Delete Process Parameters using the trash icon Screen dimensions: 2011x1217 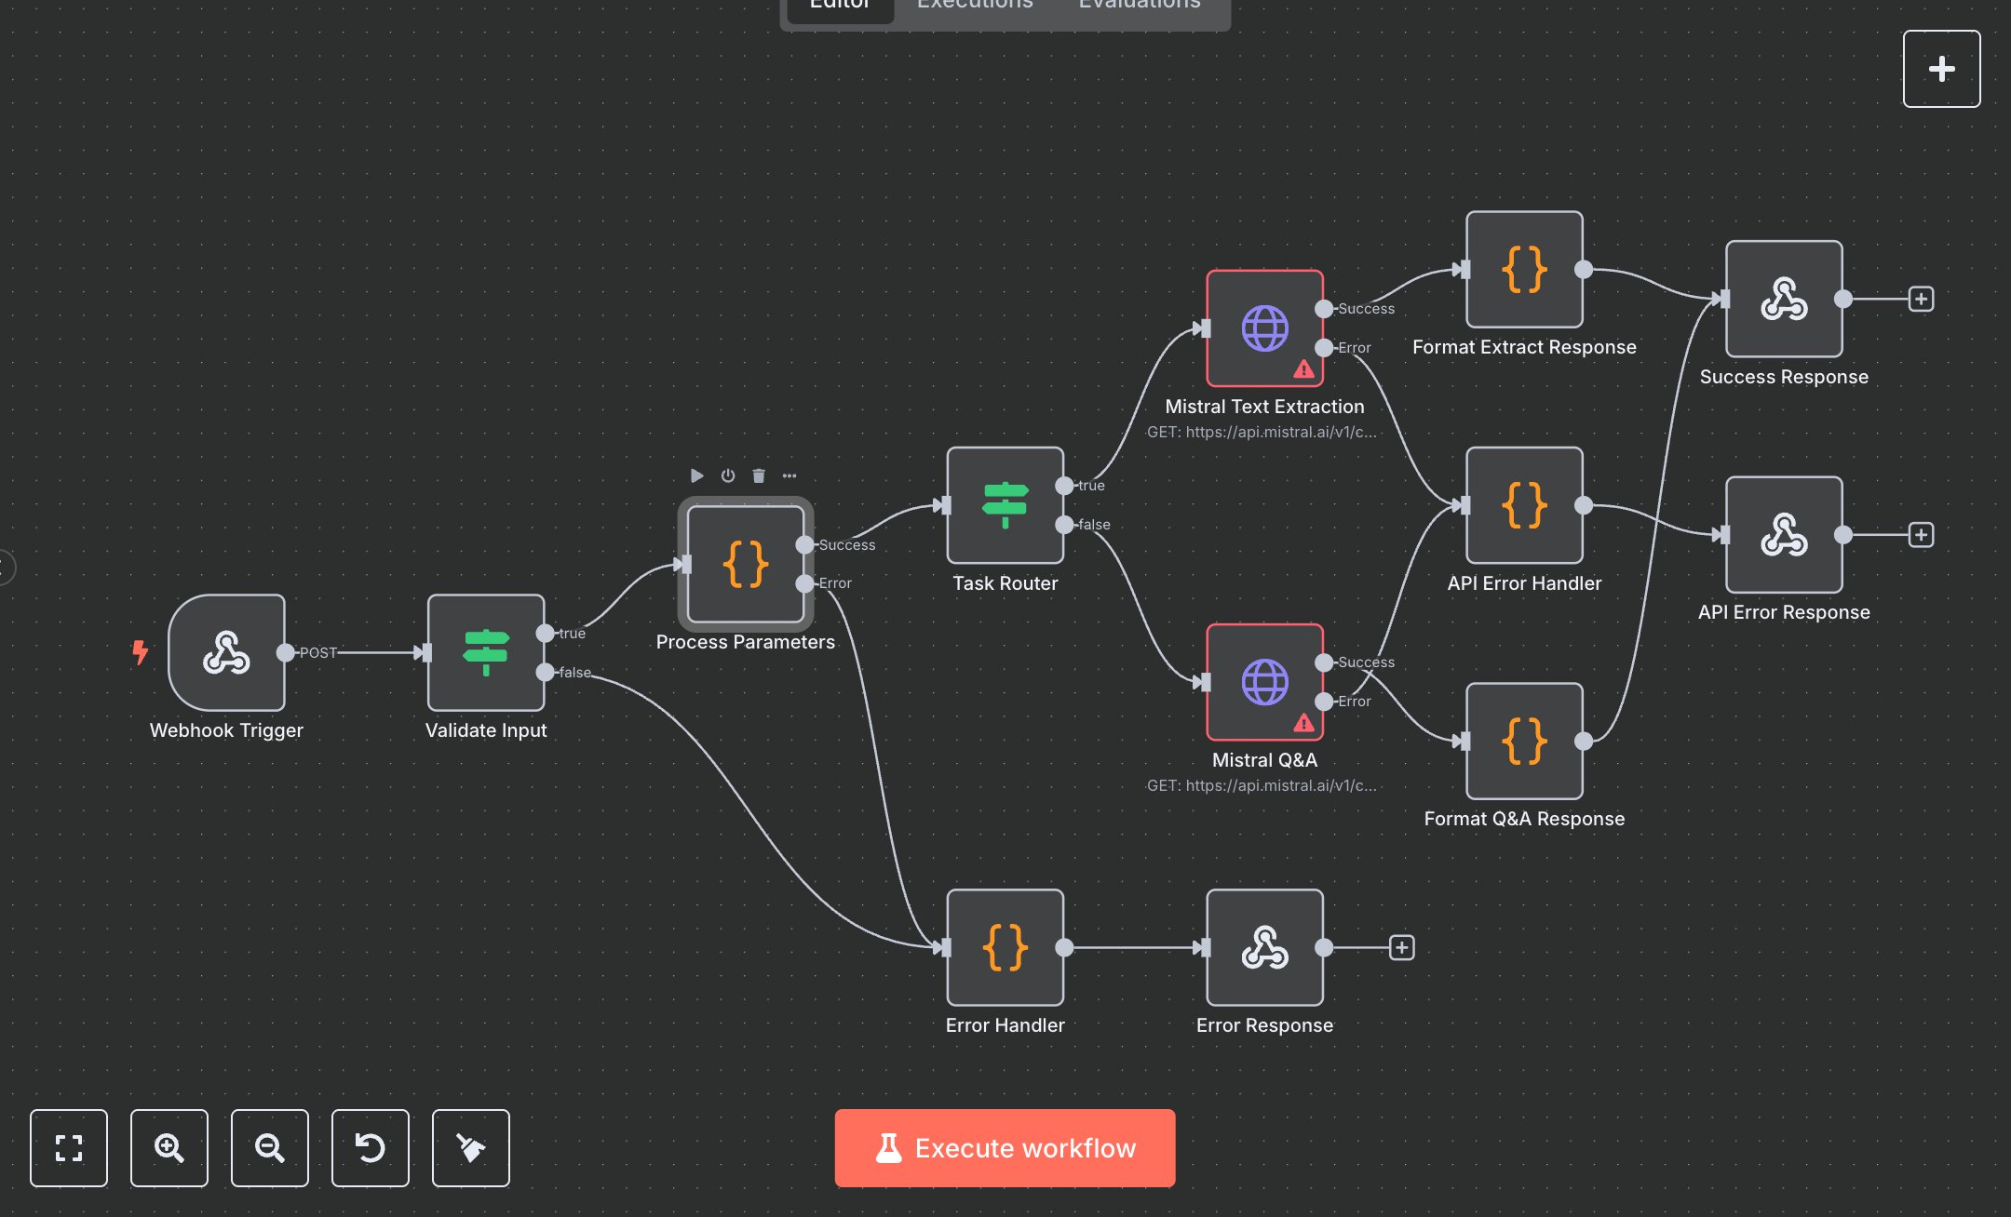(759, 475)
